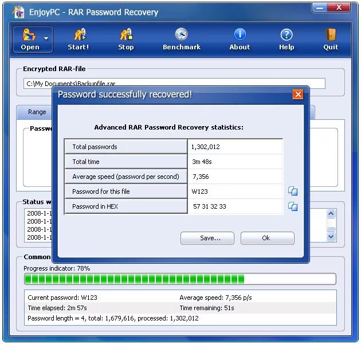Click the Total passwords row label

coord(126,147)
